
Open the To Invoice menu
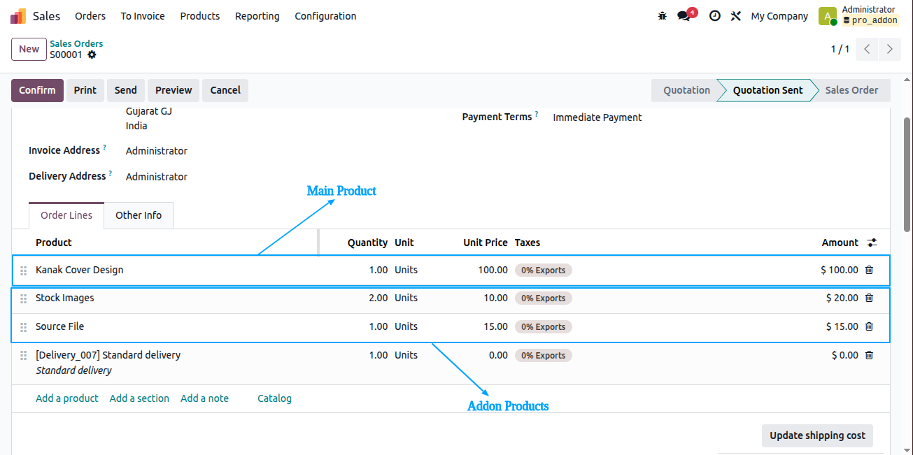coord(143,15)
